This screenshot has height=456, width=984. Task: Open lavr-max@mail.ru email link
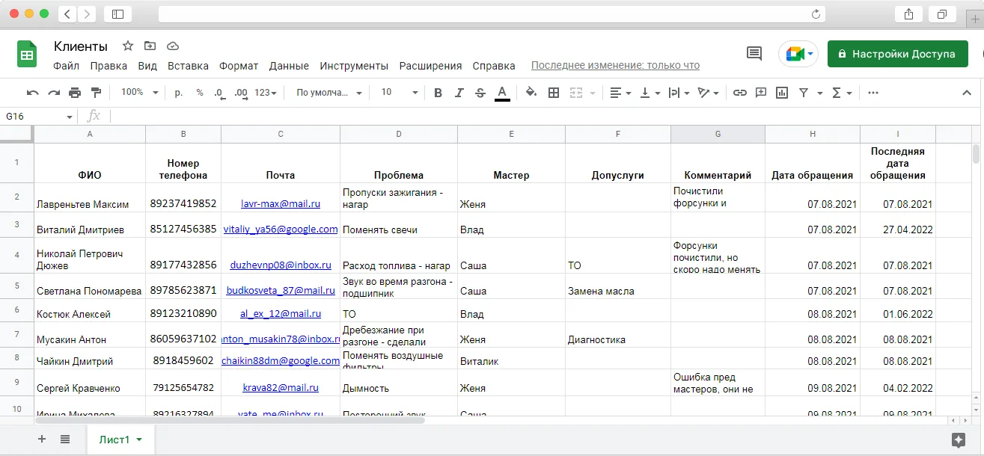(281, 203)
